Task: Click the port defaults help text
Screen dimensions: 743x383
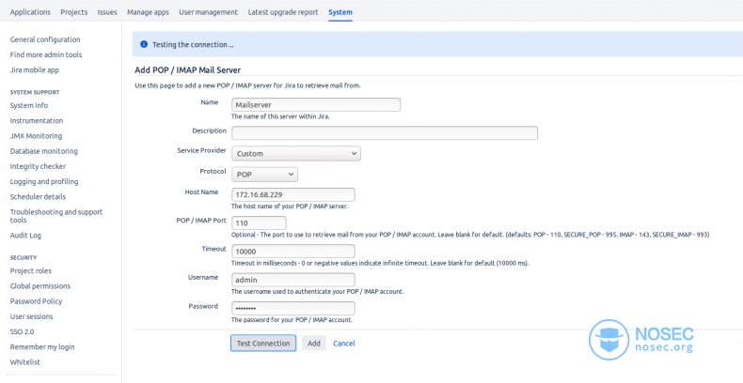Action: [470, 235]
